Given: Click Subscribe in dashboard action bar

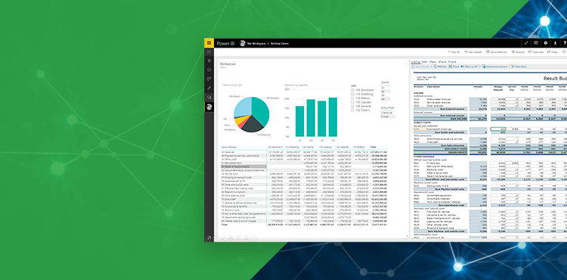Looking at the screenshot, I should click(535, 52).
